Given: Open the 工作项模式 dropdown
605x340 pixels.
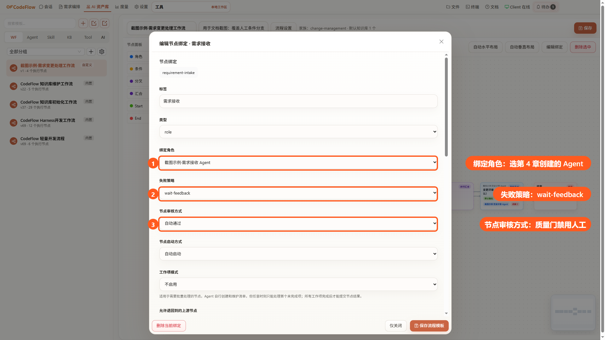Looking at the screenshot, I should [298, 285].
